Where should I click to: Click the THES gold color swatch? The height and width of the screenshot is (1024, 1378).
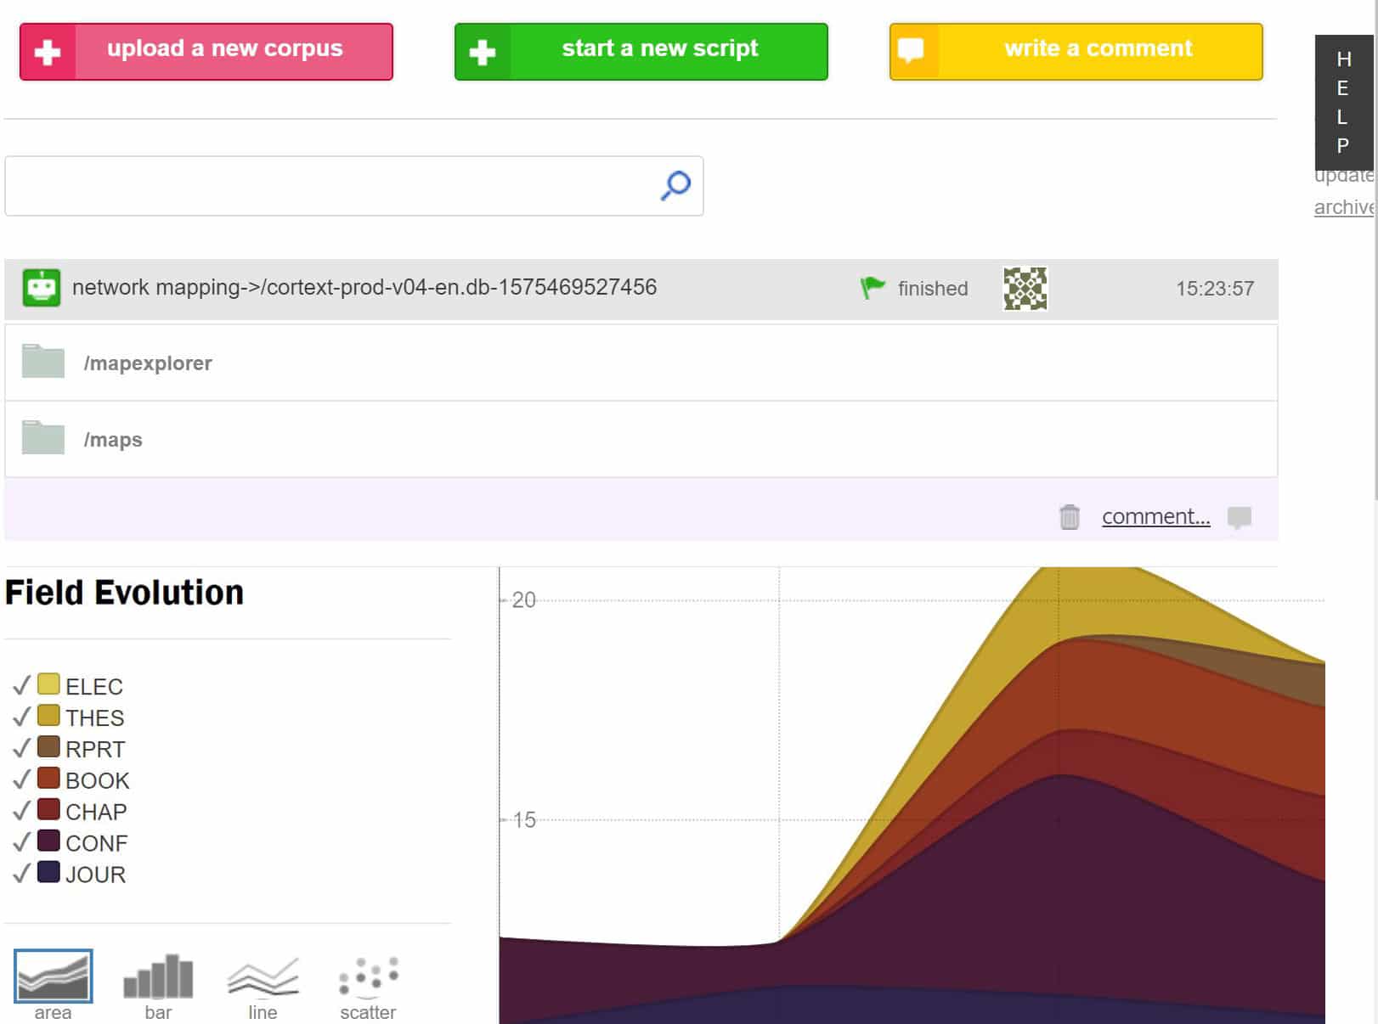(48, 716)
